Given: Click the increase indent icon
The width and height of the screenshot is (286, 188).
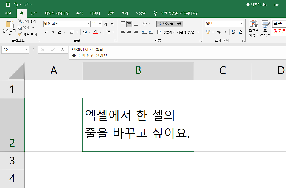Looking at the screenshot, I should click(151, 32).
